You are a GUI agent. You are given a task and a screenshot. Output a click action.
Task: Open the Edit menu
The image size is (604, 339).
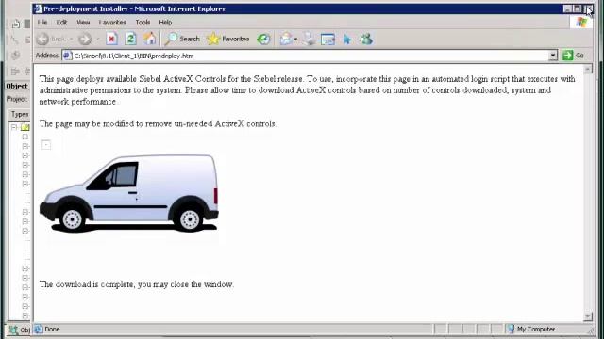61,23
